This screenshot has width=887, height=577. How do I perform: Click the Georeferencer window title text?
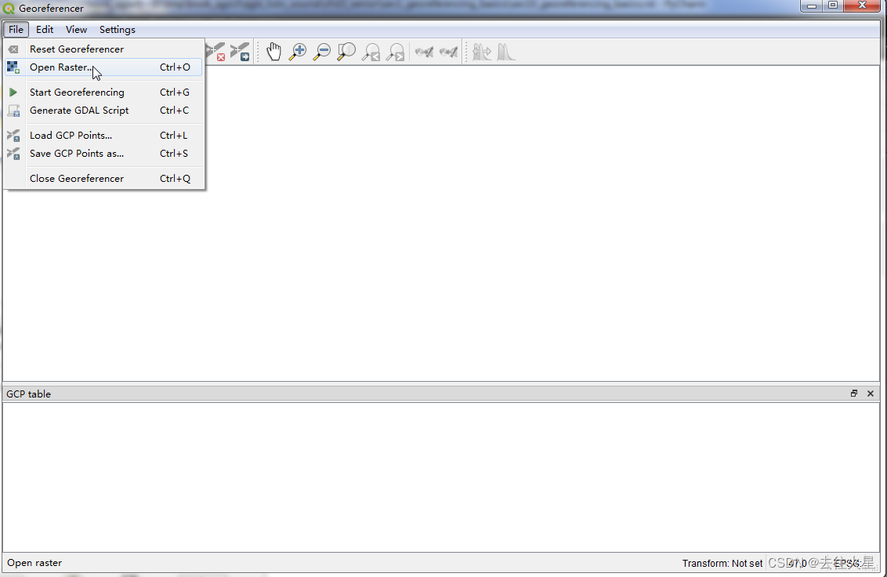tap(52, 9)
